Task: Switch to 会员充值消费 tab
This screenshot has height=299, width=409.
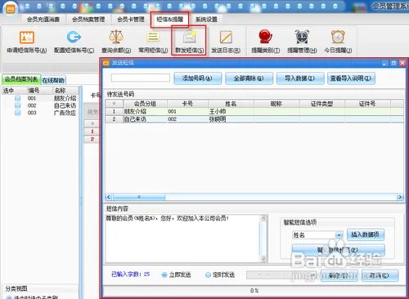Action: coord(43,20)
